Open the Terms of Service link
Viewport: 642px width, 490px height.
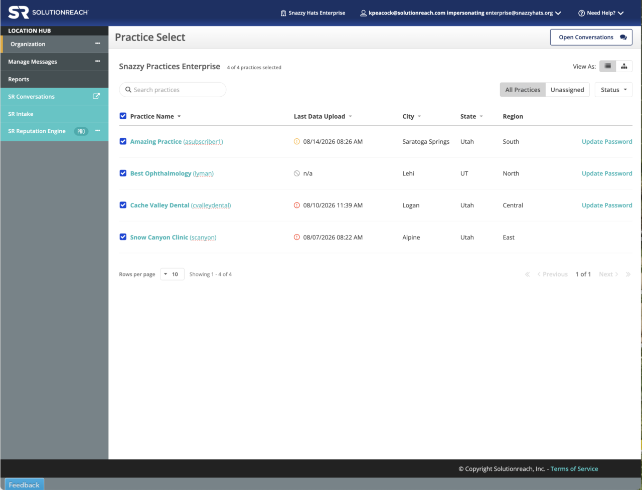[x=574, y=469]
